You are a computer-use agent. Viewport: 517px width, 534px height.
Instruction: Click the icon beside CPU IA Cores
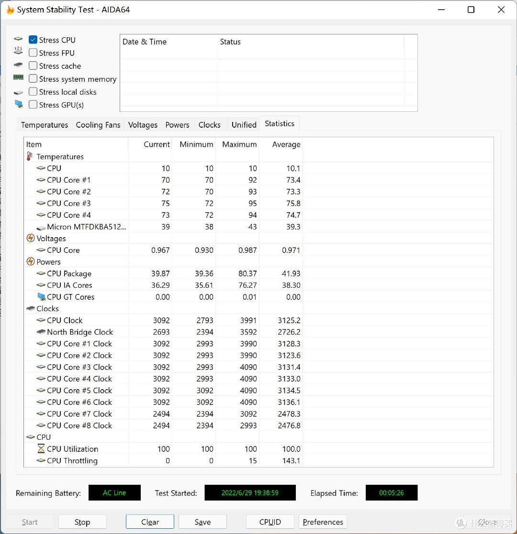[x=41, y=285]
